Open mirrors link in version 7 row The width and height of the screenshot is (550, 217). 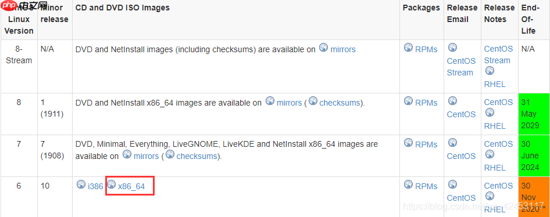[x=147, y=156]
